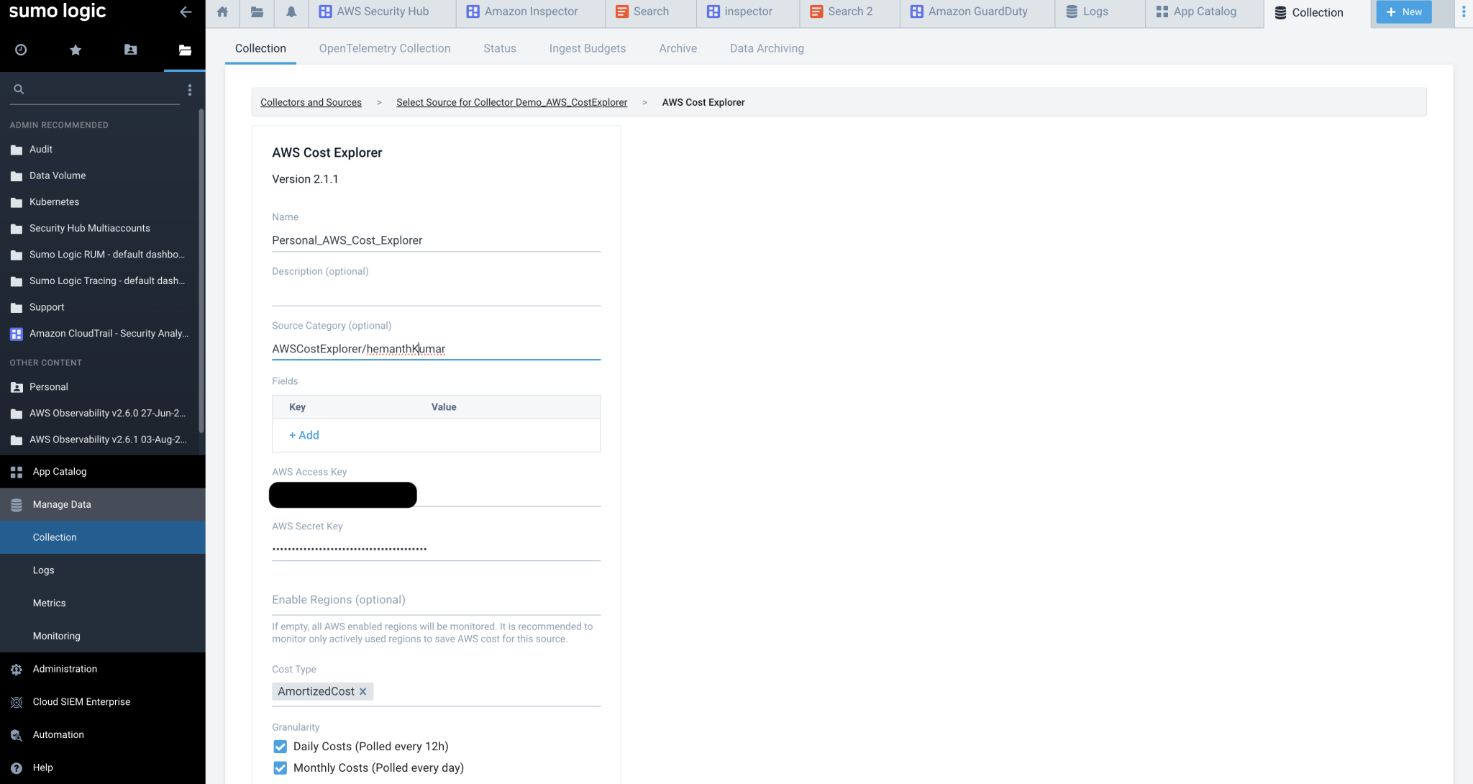Open Collection under Manage Data
The height and width of the screenshot is (784, 1473).
tap(102, 537)
